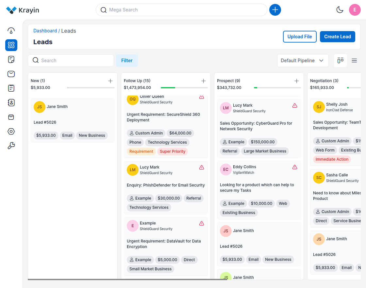Viewport: 366px width, 288px height.
Task: Click the Large Market Business chip
Action: click(265, 151)
